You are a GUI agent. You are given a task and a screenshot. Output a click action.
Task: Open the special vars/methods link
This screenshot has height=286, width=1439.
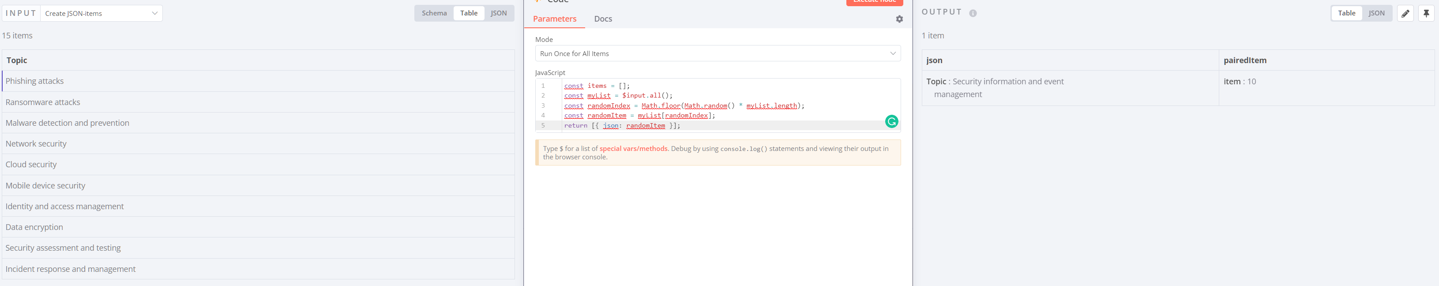pyautogui.click(x=633, y=149)
